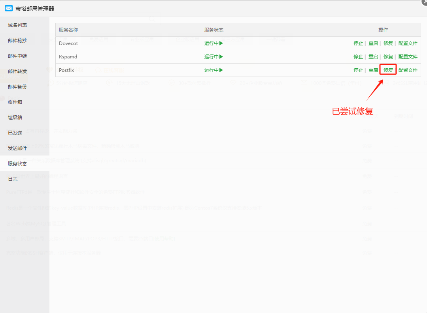Repair the Postfix service

tap(388, 70)
